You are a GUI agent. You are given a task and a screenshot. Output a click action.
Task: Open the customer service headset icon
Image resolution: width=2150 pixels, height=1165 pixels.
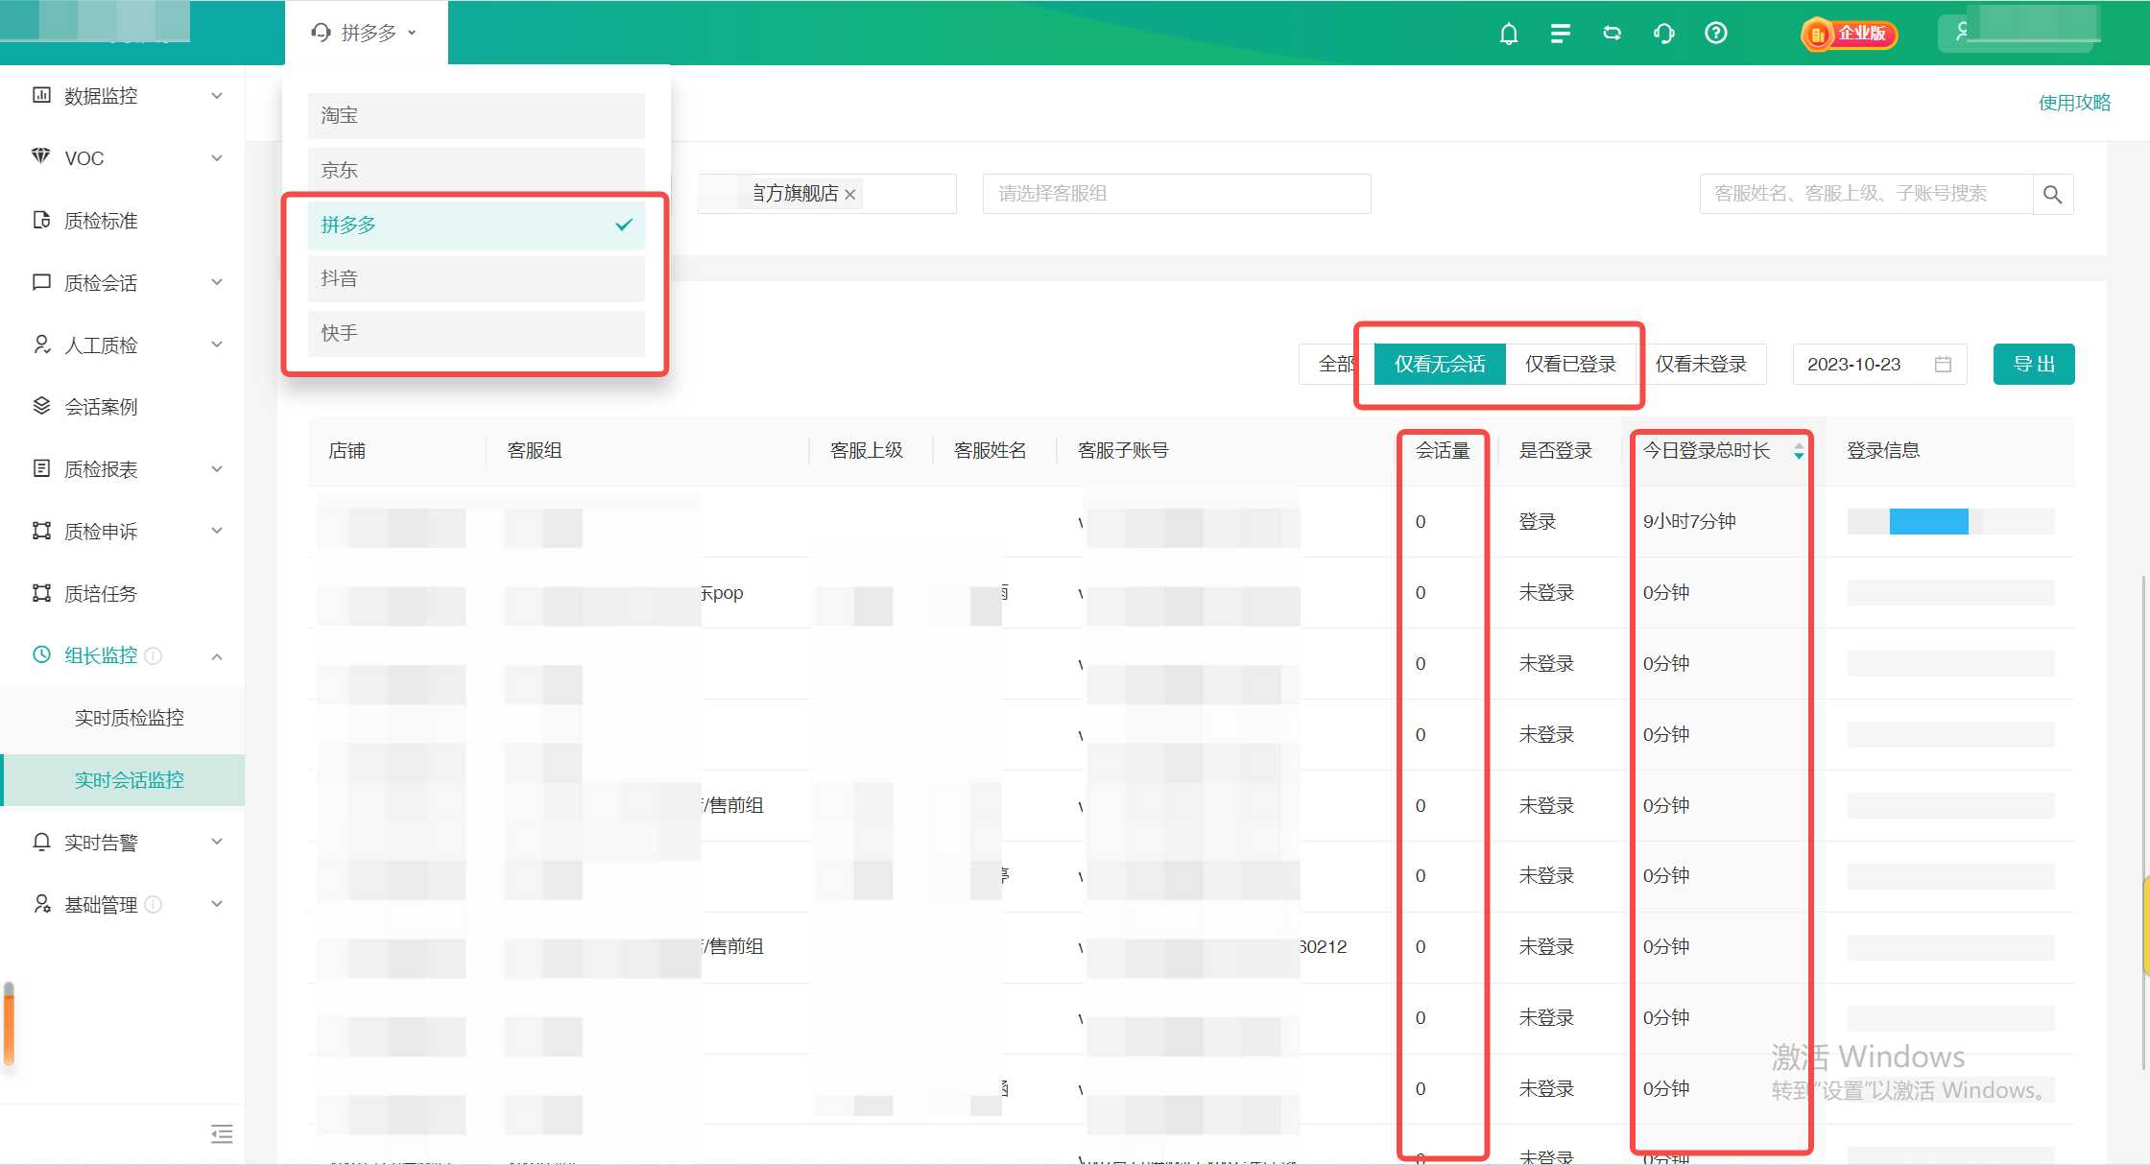[x=1664, y=34]
